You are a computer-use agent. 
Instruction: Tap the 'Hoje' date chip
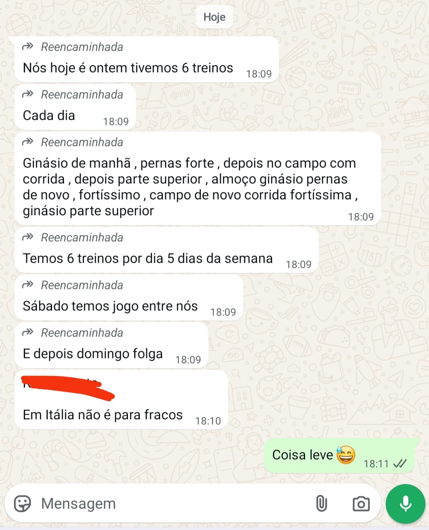click(x=214, y=17)
